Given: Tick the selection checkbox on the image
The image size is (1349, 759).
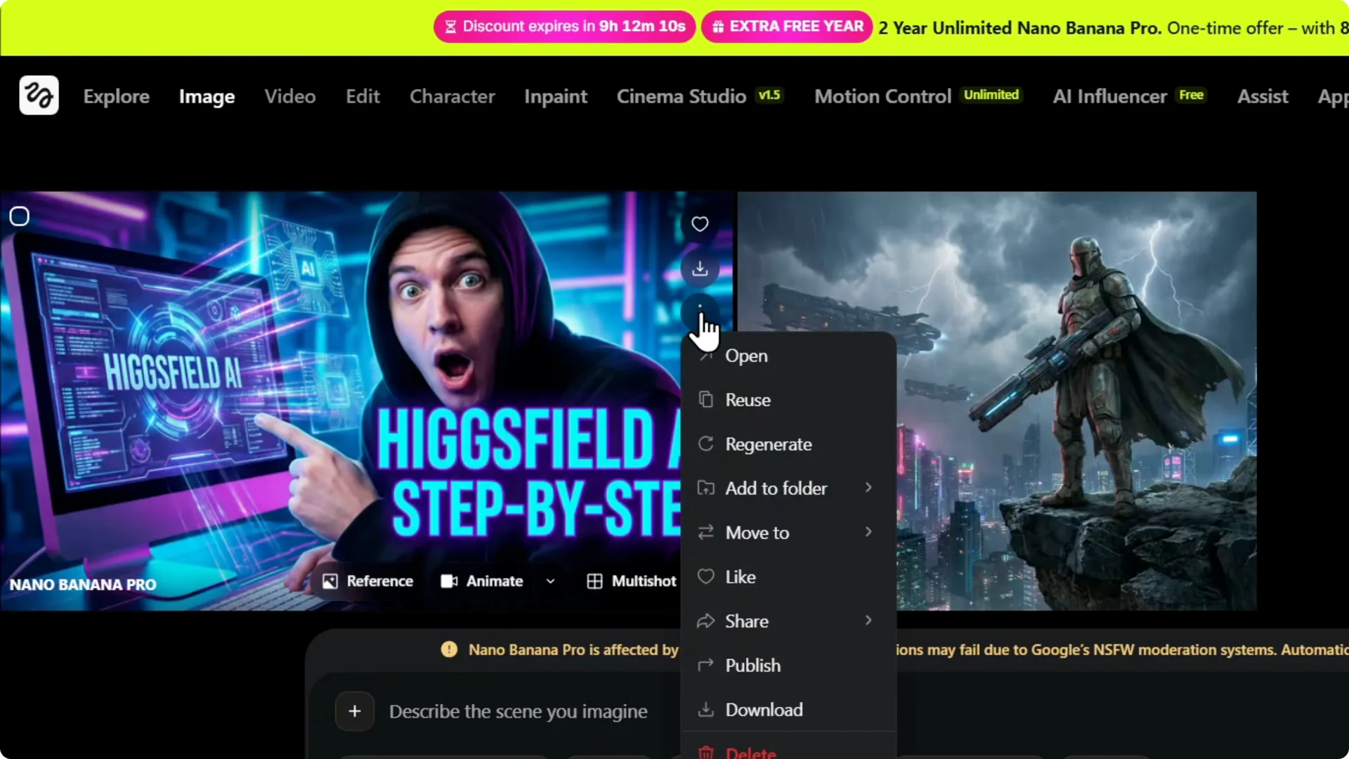Looking at the screenshot, I should 20,216.
